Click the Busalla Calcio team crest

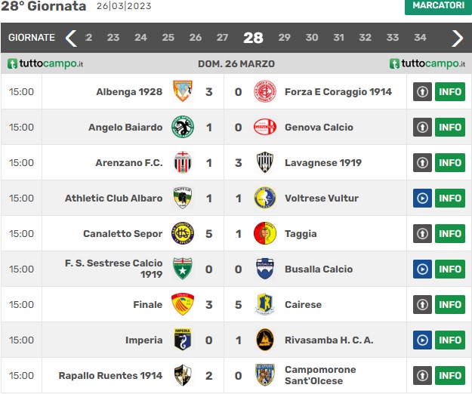(x=265, y=269)
